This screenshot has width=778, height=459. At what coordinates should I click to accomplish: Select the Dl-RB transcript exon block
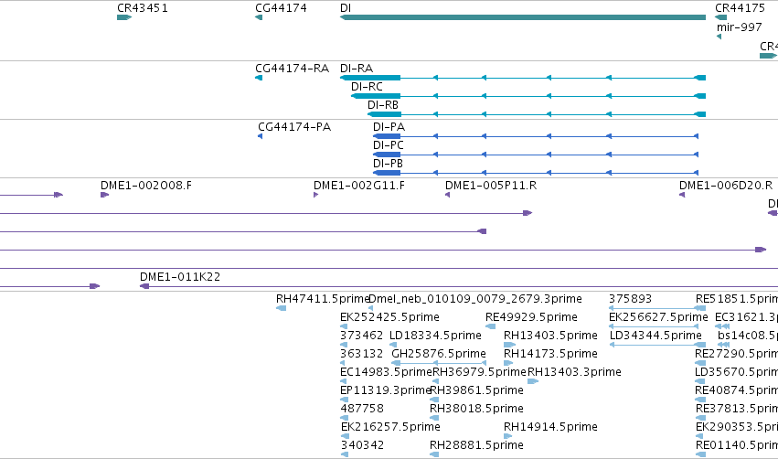[x=385, y=114]
